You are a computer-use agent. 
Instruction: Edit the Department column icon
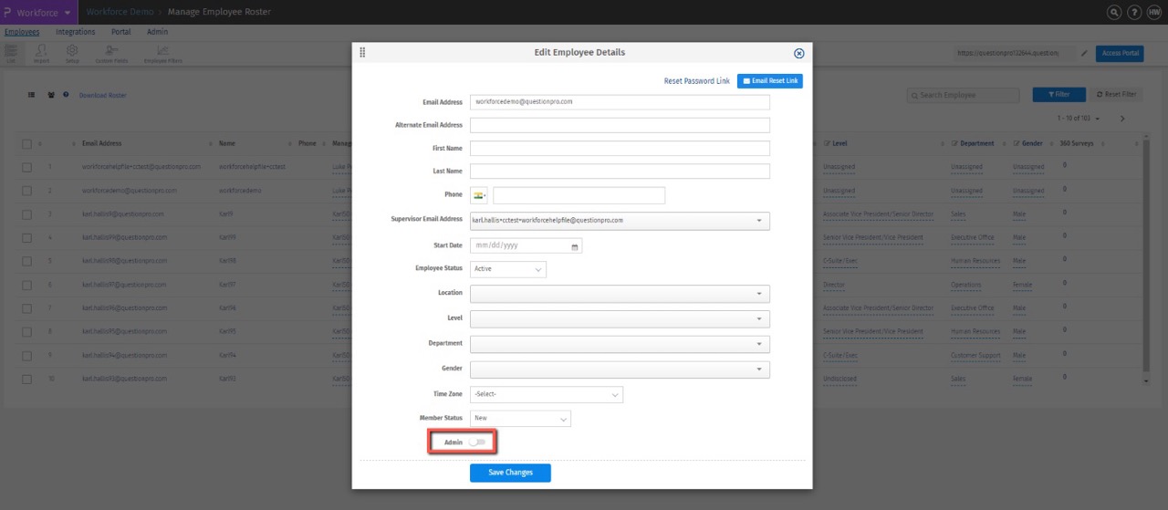click(x=954, y=143)
